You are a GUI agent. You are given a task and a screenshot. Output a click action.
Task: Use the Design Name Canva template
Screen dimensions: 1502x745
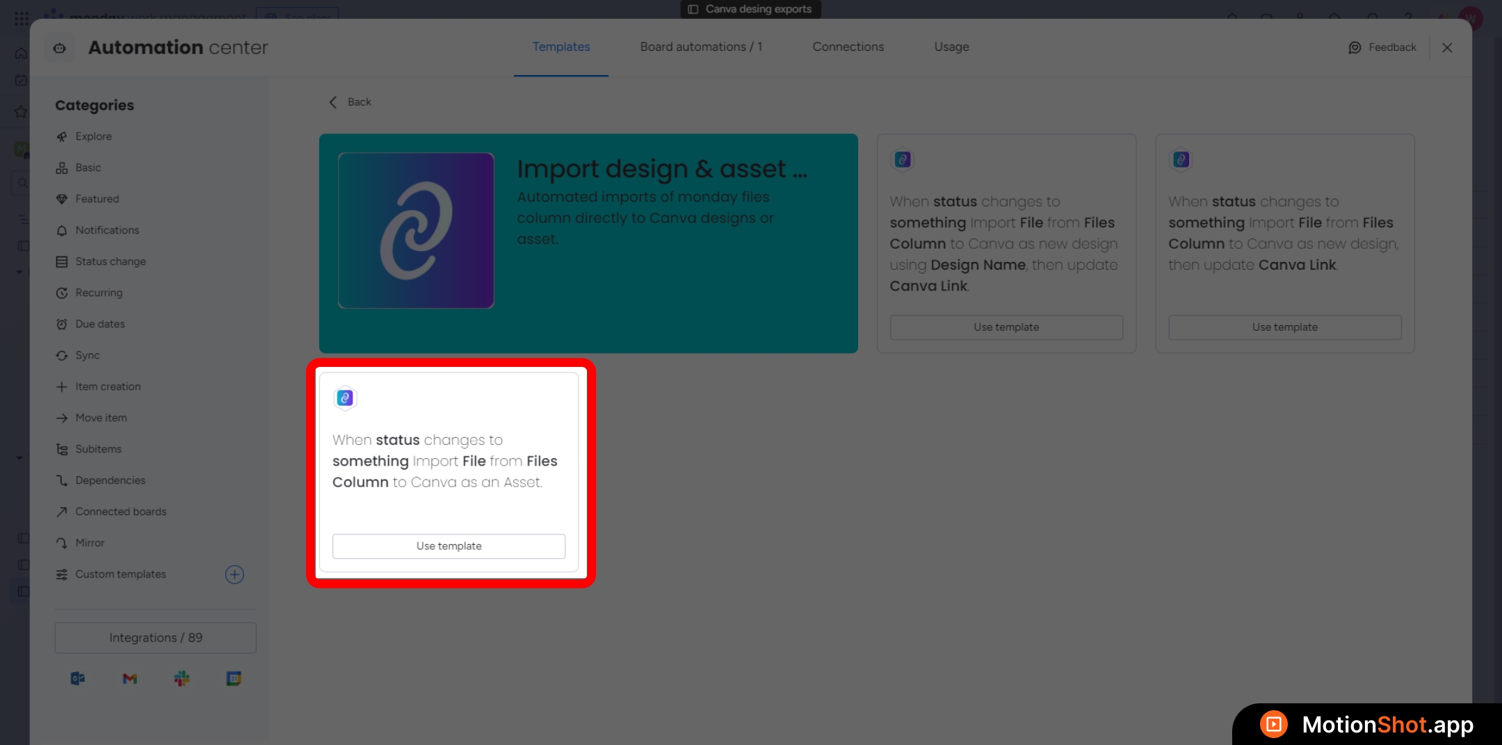click(x=1006, y=327)
